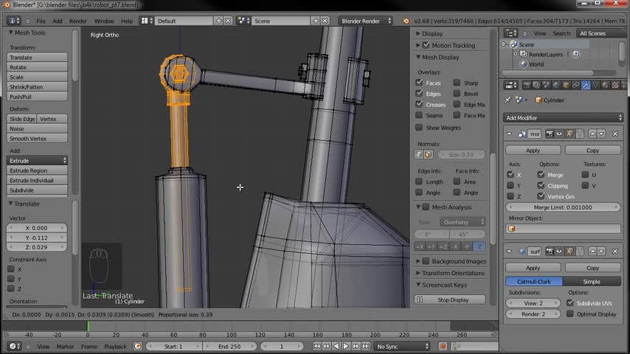Click the pin icon in properties panel
Screen dimensions: 630x354
[508, 100]
